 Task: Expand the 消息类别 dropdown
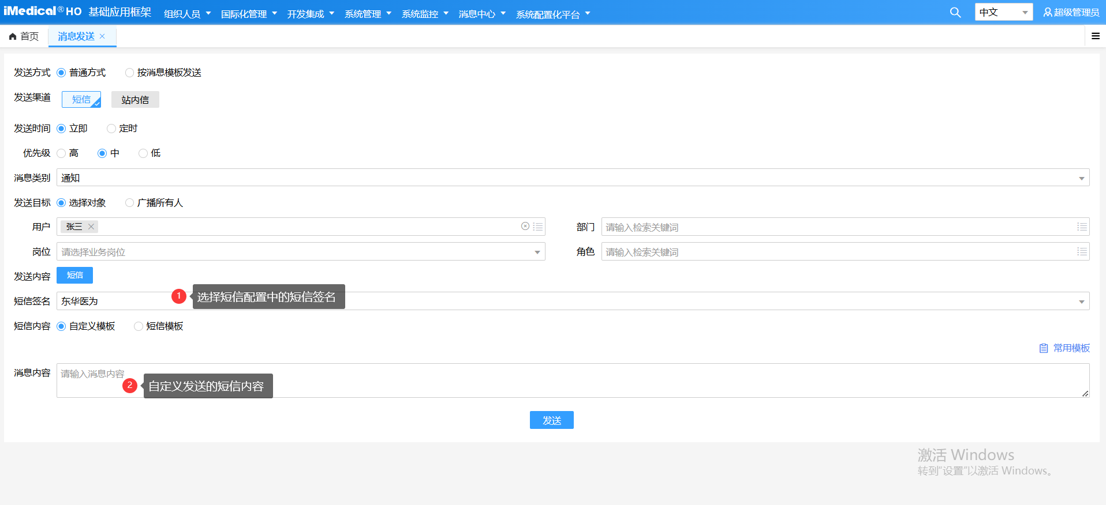point(1081,178)
